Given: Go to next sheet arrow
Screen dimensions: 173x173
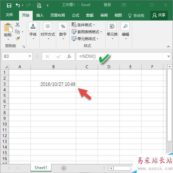Looking at the screenshot, I should (18, 168).
